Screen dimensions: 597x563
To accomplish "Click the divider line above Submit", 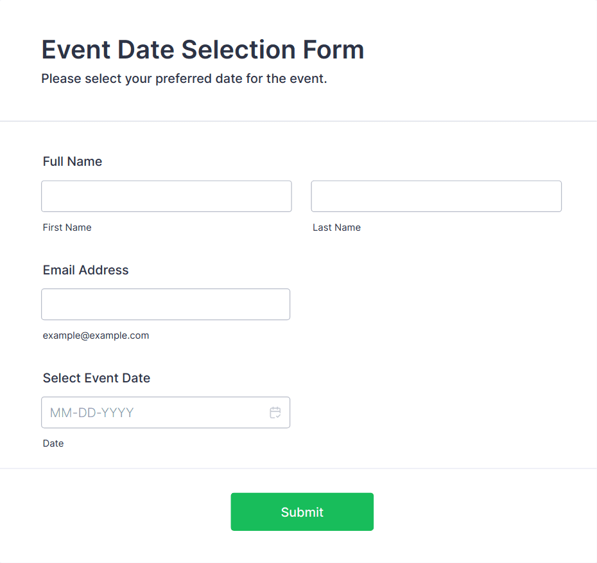I will [x=298, y=469].
